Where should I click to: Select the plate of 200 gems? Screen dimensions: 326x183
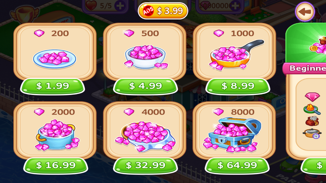coord(55,59)
